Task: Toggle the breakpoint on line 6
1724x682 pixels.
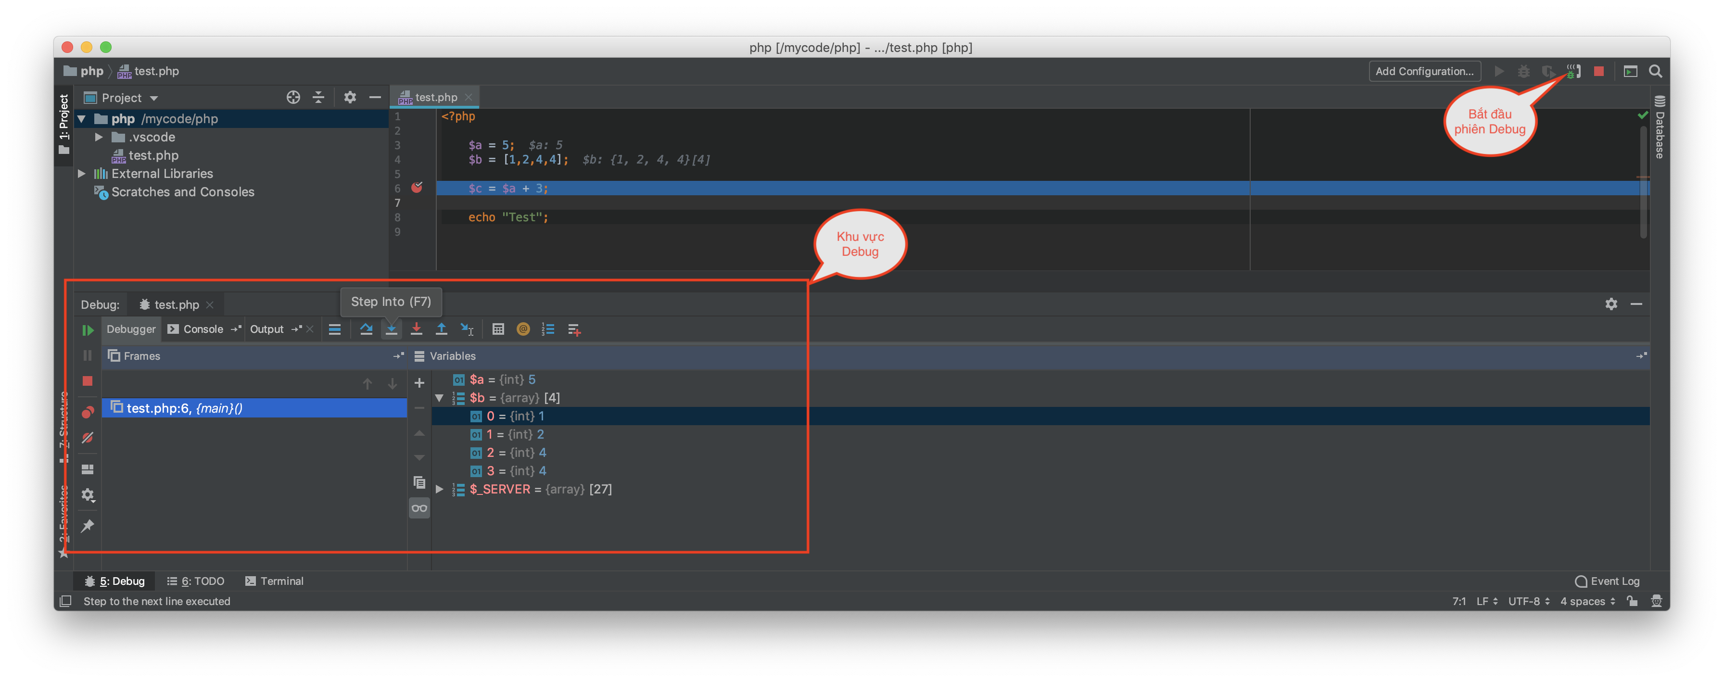Action: (x=417, y=188)
